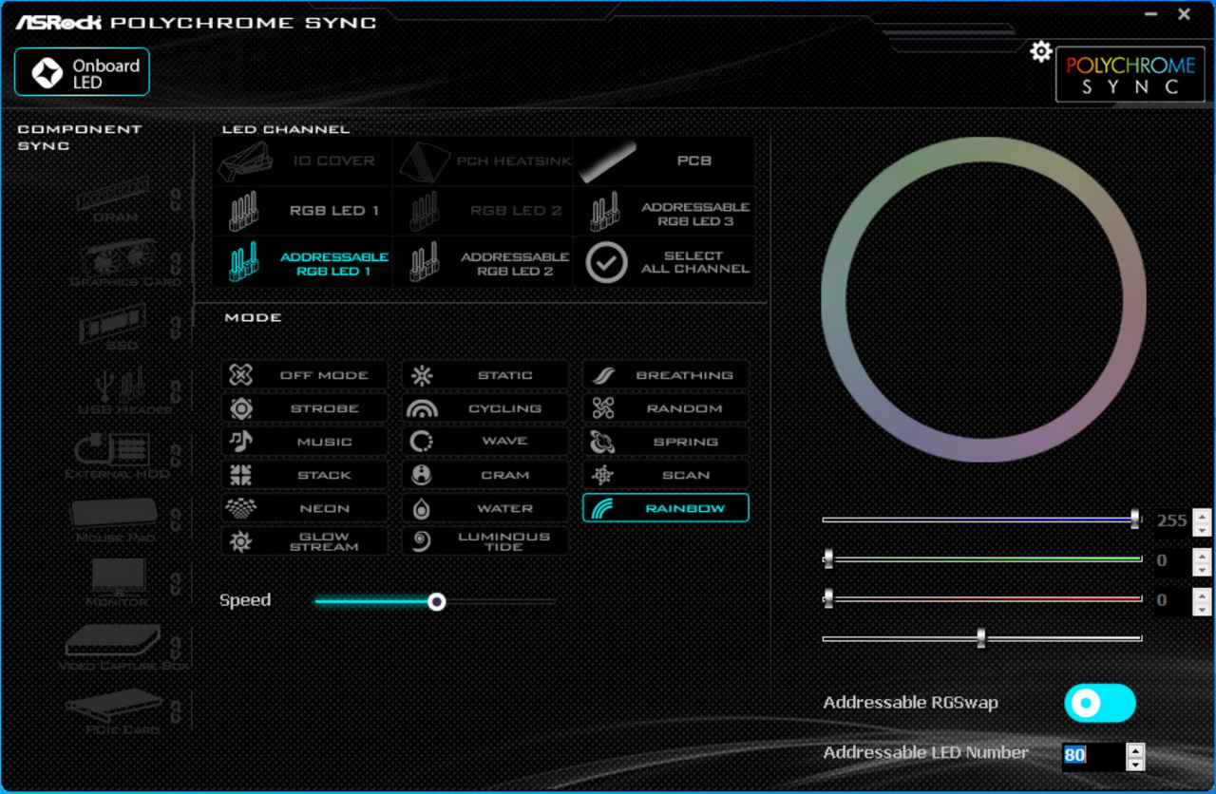The width and height of the screenshot is (1216, 794).
Task: Set lighting to Off Mode
Action: [304, 375]
